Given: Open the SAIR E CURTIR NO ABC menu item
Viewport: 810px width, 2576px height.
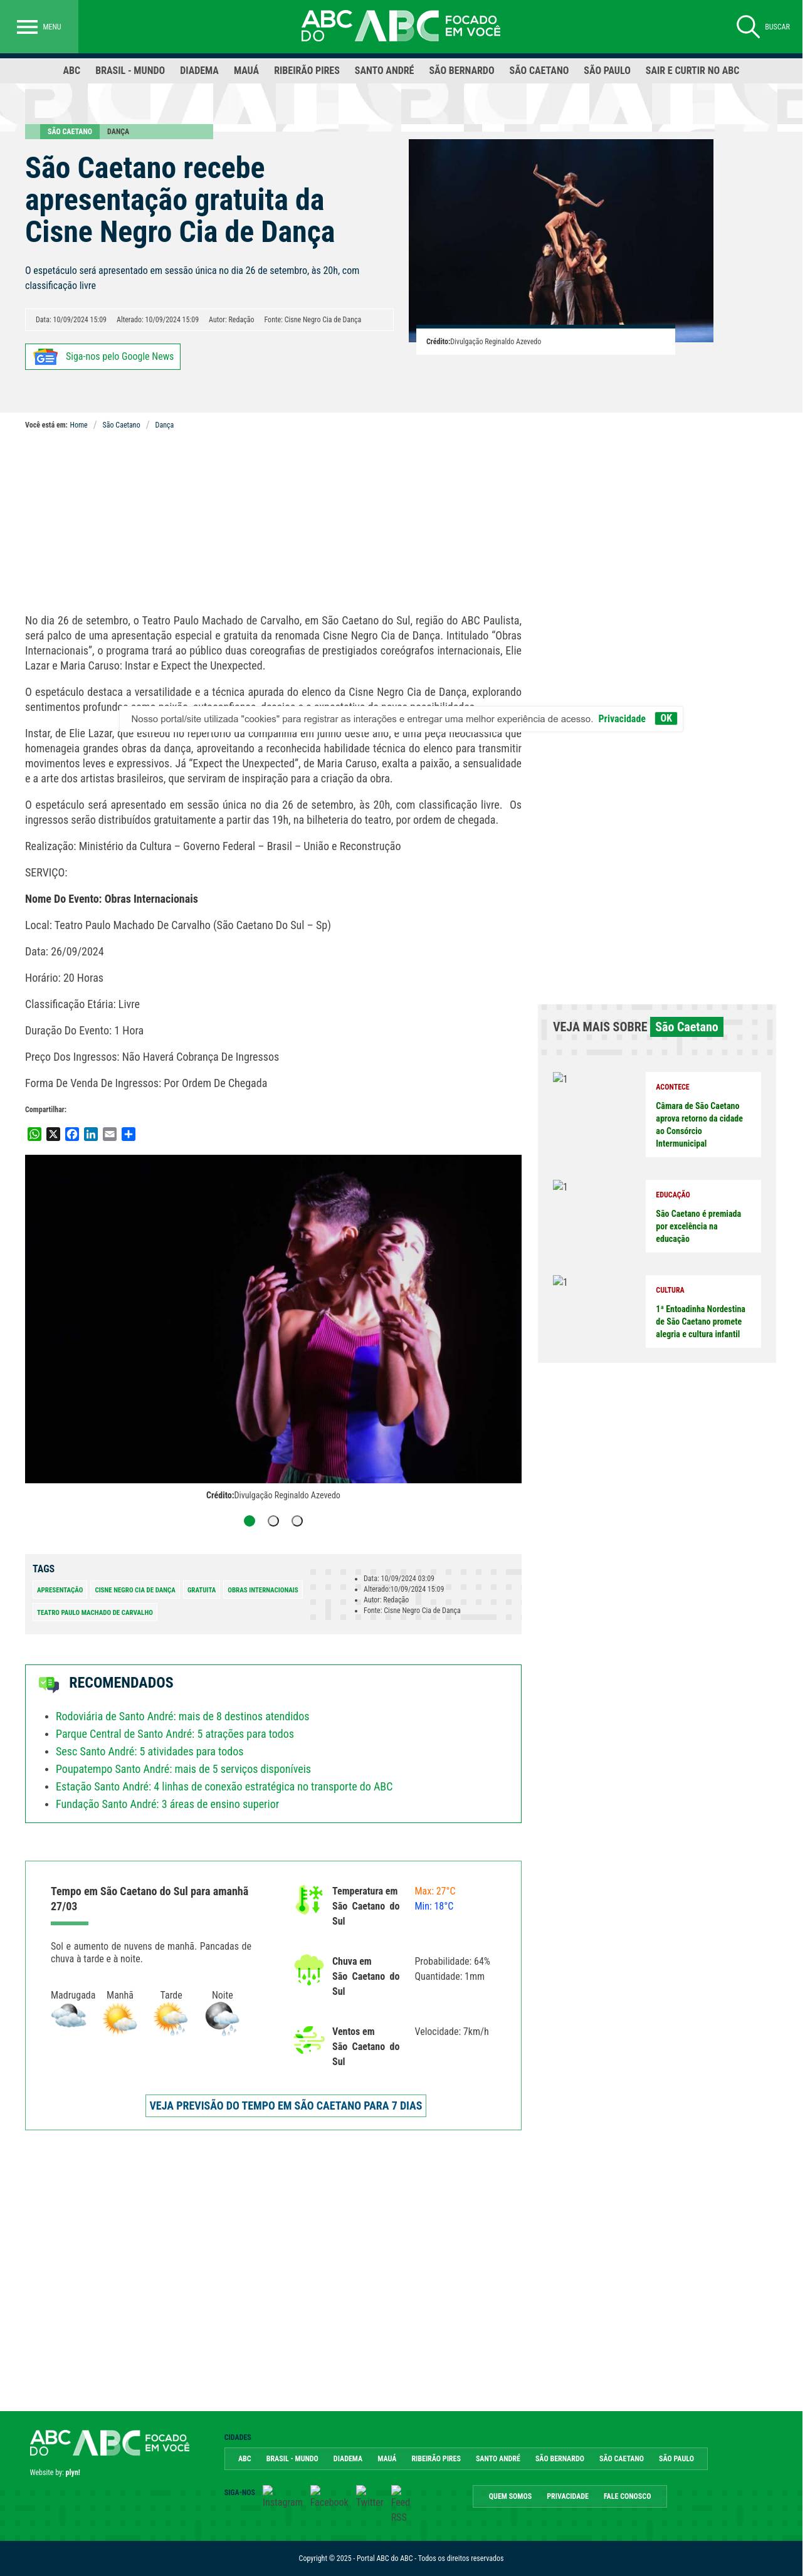Looking at the screenshot, I should pyautogui.click(x=698, y=71).
